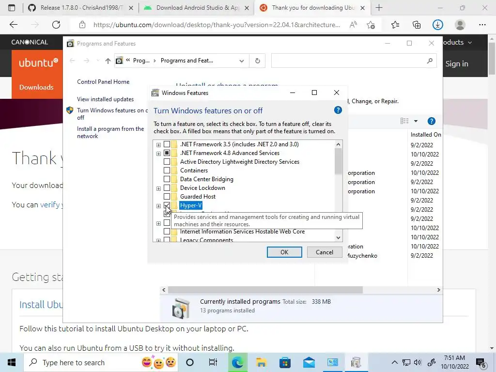This screenshot has height=372, width=496.
Task: Open Microsoft Edge from taskbar
Action: pyautogui.click(x=237, y=362)
